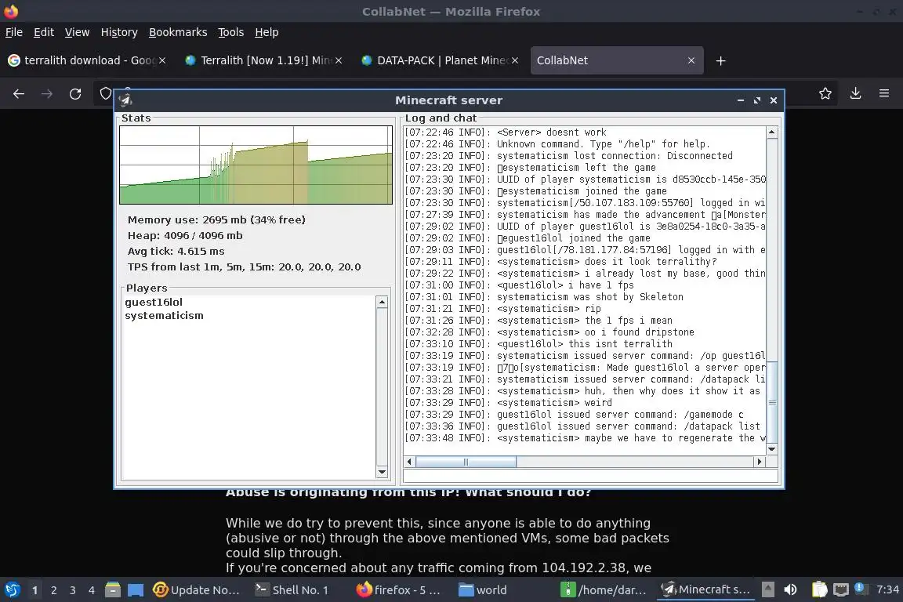Close the Terralith Now 1.19 tab
The image size is (903, 602).
[339, 60]
